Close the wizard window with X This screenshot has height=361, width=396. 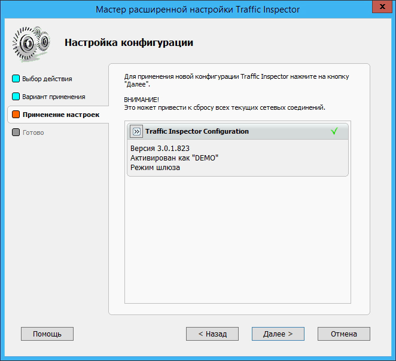[x=382, y=7]
